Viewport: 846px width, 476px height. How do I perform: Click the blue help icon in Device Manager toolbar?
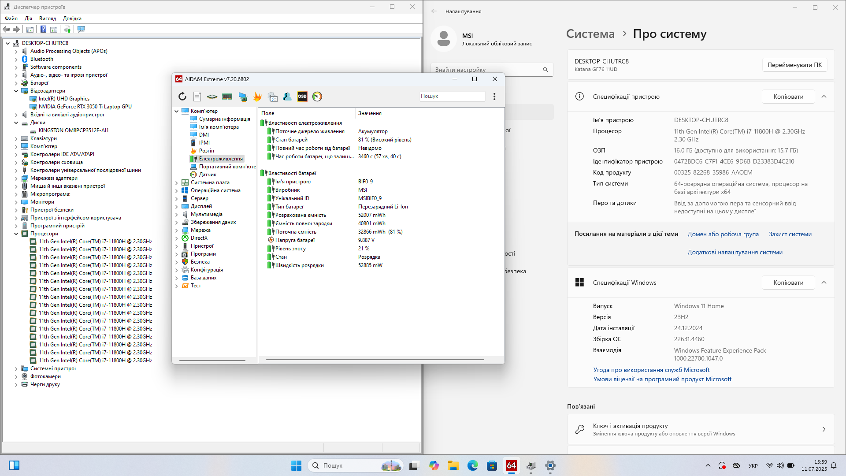(x=43, y=30)
